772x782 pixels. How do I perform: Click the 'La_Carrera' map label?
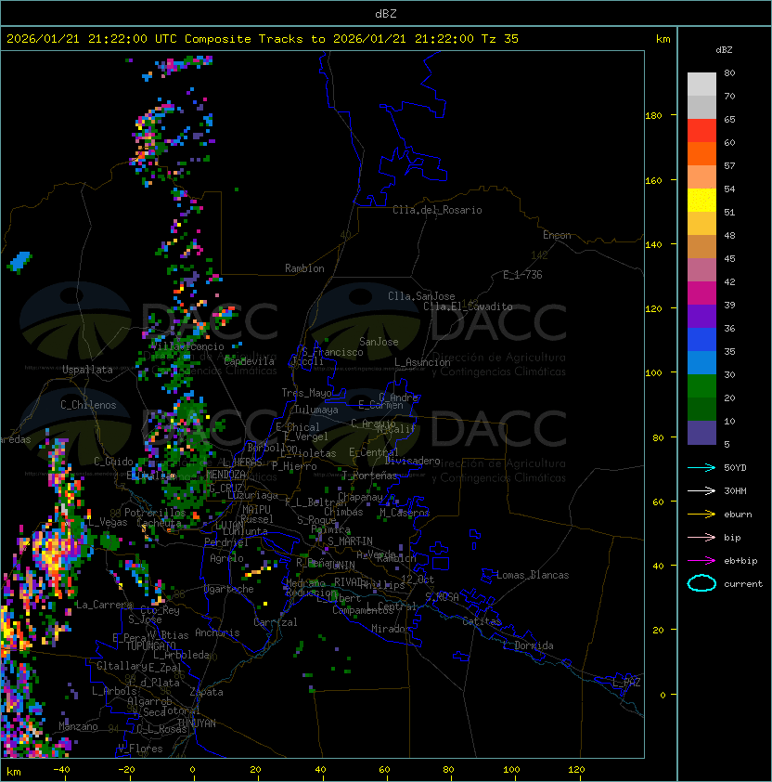click(104, 605)
